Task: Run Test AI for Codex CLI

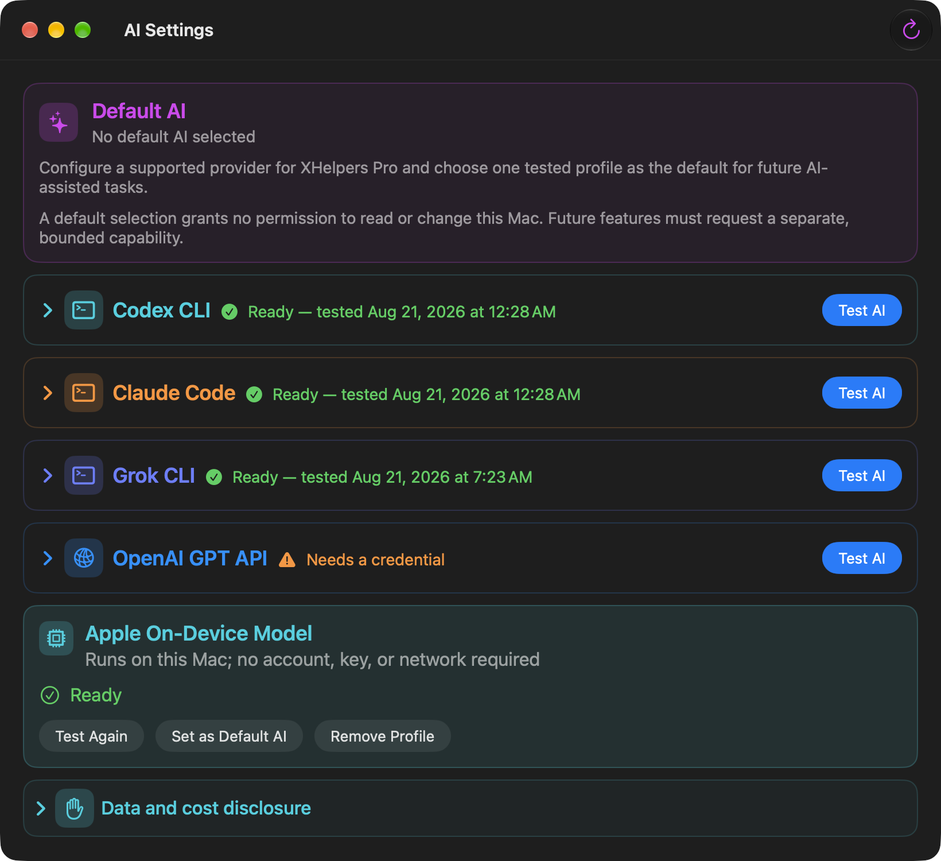Action: pyautogui.click(x=862, y=311)
